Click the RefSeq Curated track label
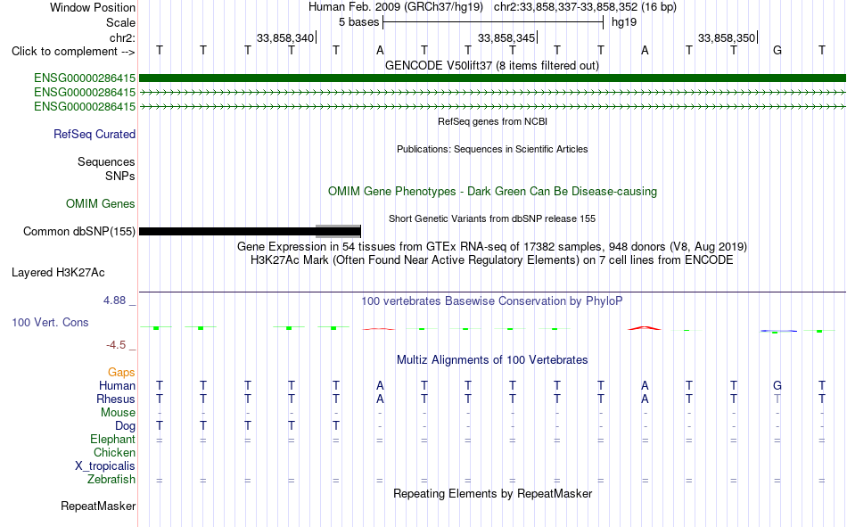The image size is (847, 527). (x=95, y=134)
